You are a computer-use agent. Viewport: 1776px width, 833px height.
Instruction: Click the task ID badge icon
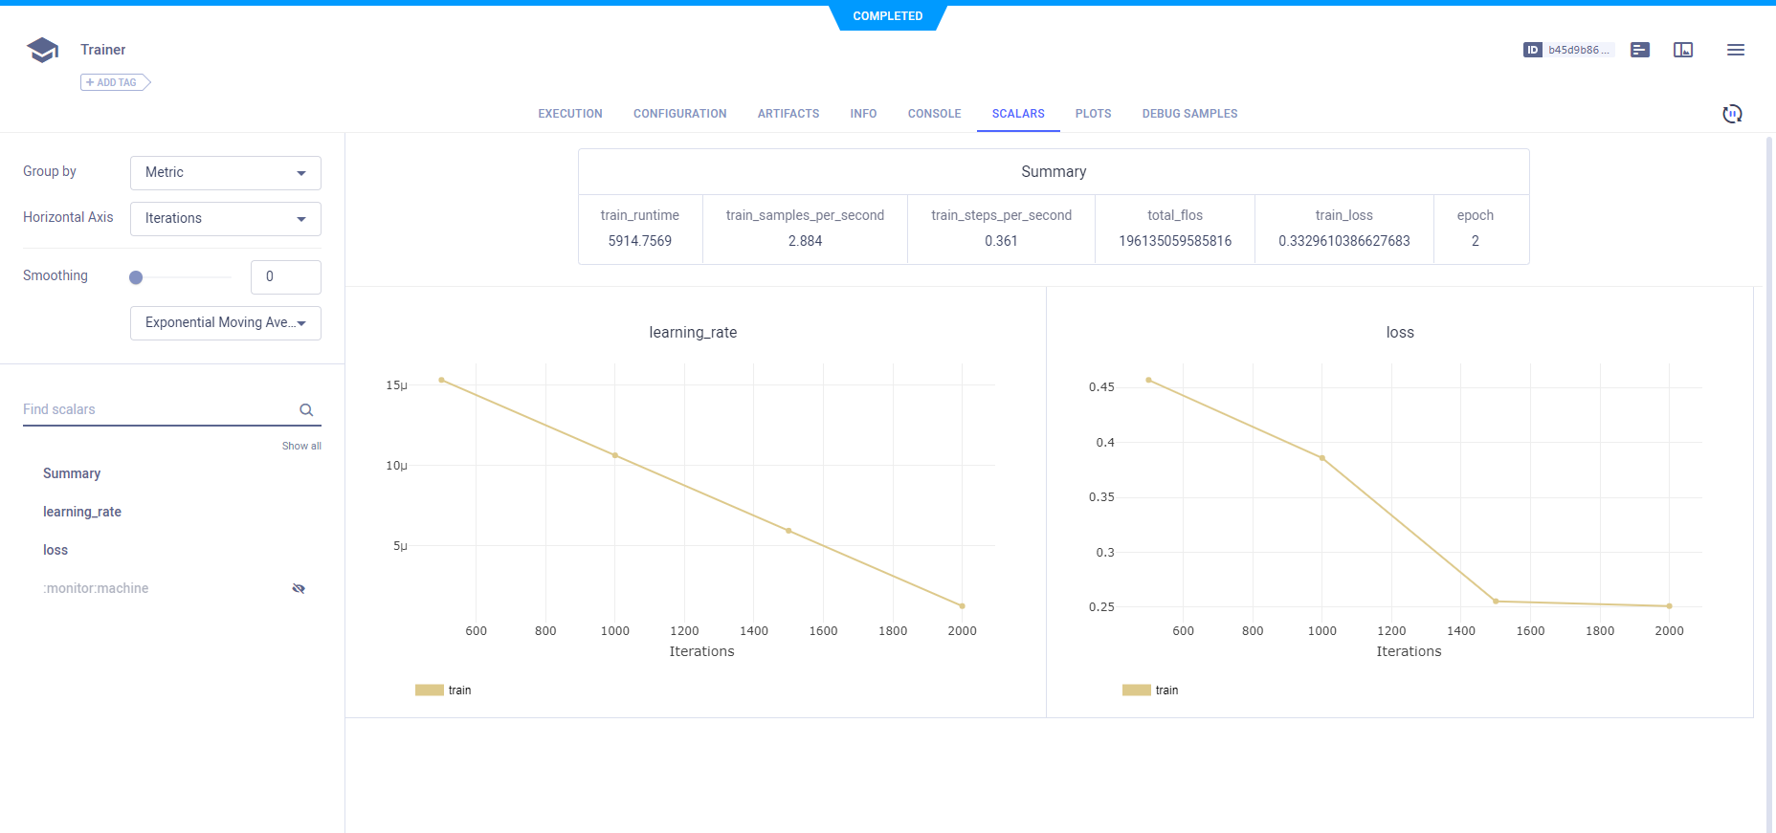(x=1532, y=50)
